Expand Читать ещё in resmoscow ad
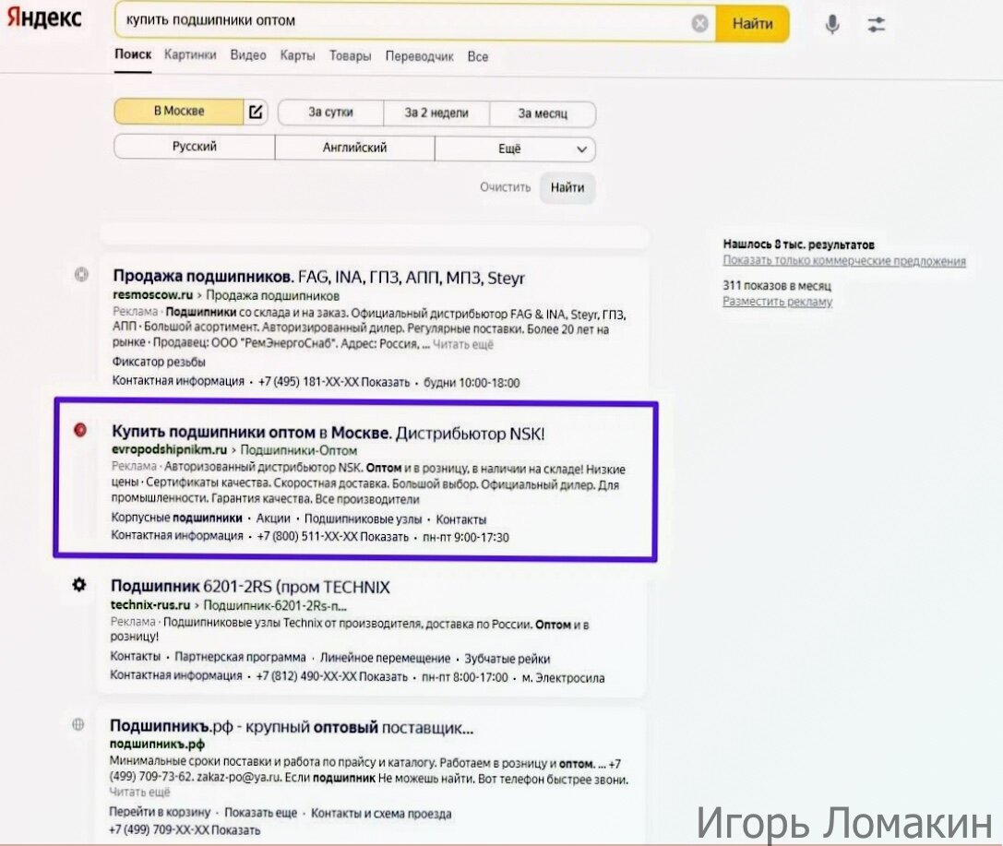1003x846 pixels. [x=463, y=345]
